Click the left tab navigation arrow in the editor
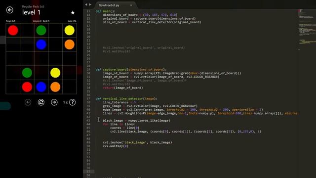The width and height of the screenshot is (316, 178). [x=86, y=4]
